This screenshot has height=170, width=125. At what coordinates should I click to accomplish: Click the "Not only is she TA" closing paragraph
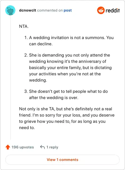point(67,118)
